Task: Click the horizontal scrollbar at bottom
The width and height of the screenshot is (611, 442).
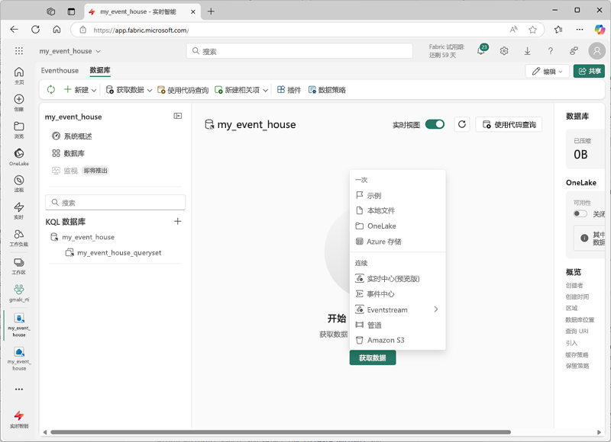Action: (280, 432)
